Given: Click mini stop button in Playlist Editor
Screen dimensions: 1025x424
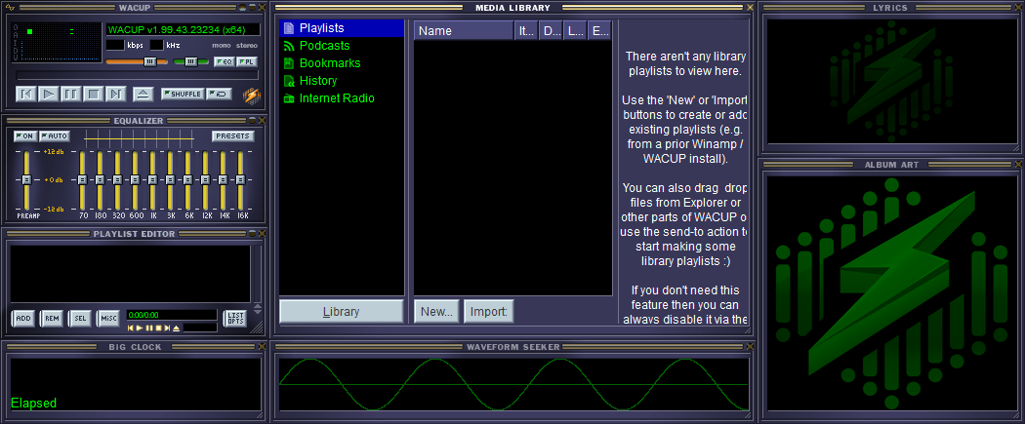Looking at the screenshot, I should pyautogui.click(x=158, y=328).
